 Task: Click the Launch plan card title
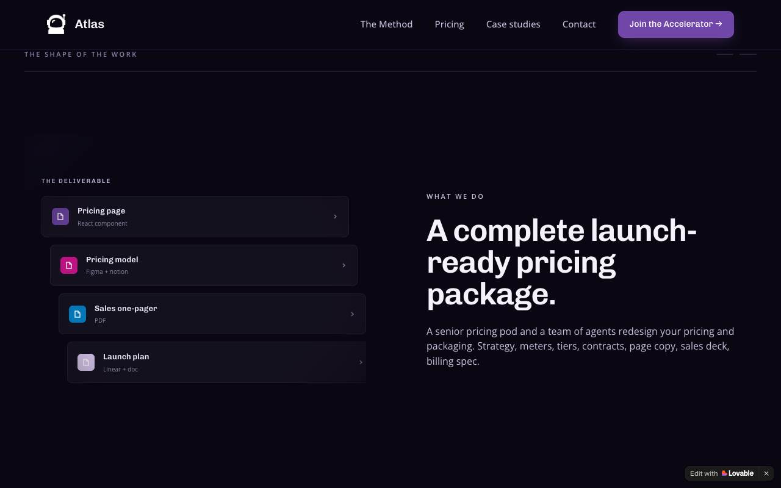point(126,357)
